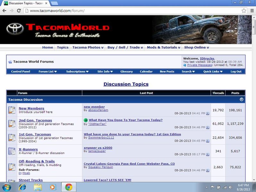The image size is (256, 192).
Task: Select the Discussion Topics browser tab
Action: coord(26,3)
